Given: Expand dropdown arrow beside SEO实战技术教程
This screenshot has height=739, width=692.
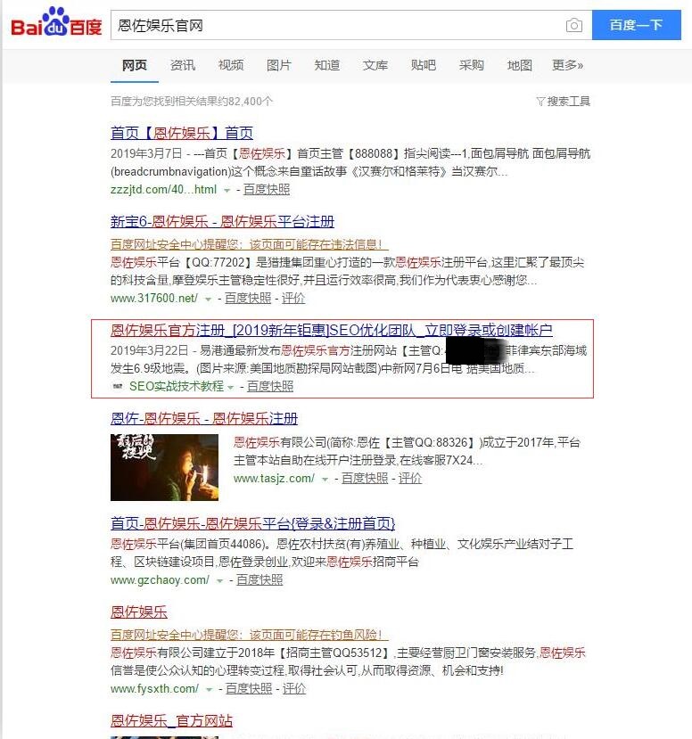Looking at the screenshot, I should point(230,388).
